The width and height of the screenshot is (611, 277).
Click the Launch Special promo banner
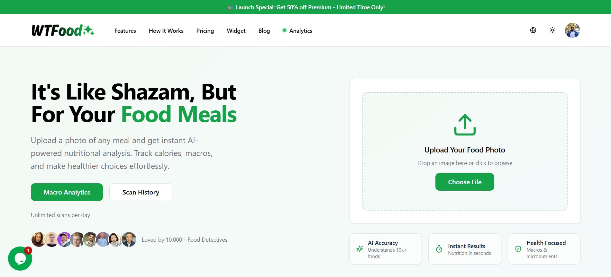coord(305,7)
